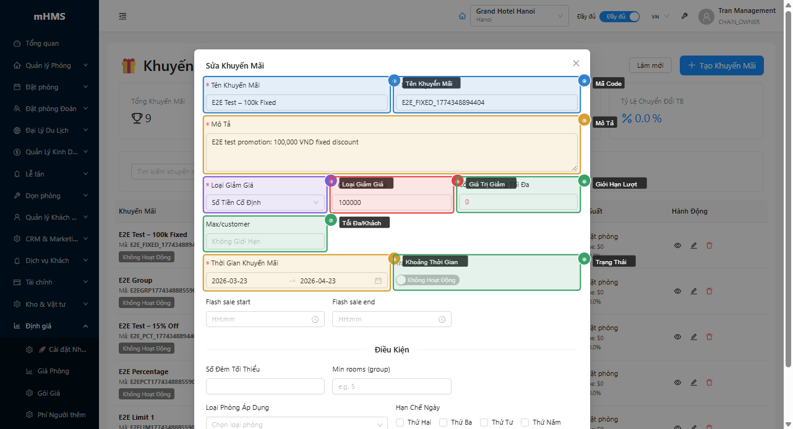The width and height of the screenshot is (793, 429).
Task: Click the home icon beside the hotel selector
Action: click(x=462, y=16)
